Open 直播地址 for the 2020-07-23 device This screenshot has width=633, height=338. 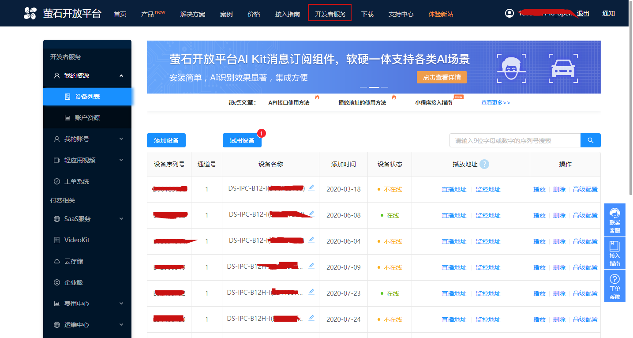tap(454, 293)
